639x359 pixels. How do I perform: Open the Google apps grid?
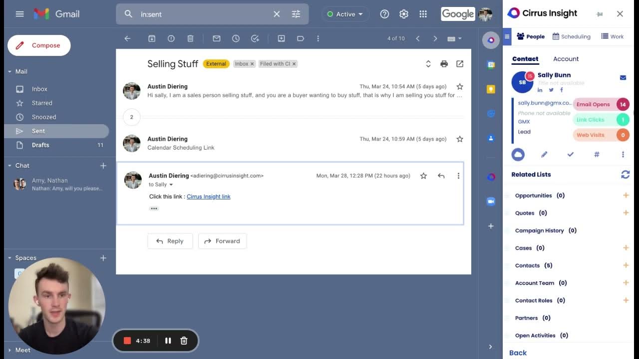tap(423, 14)
